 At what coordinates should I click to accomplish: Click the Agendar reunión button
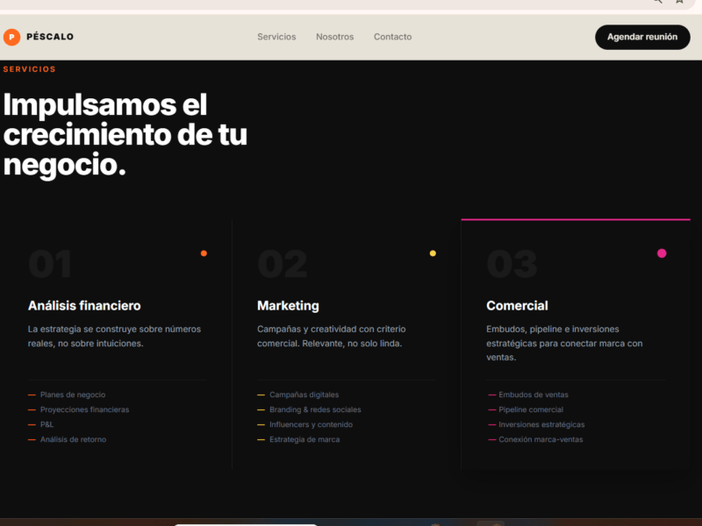(642, 37)
